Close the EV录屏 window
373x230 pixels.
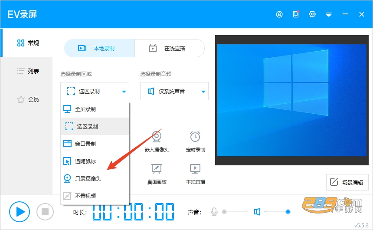click(362, 14)
